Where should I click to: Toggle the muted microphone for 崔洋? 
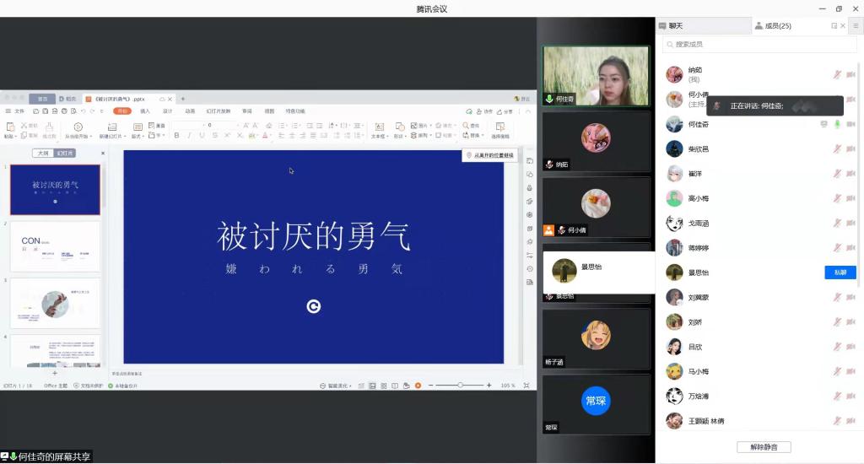[837, 174]
